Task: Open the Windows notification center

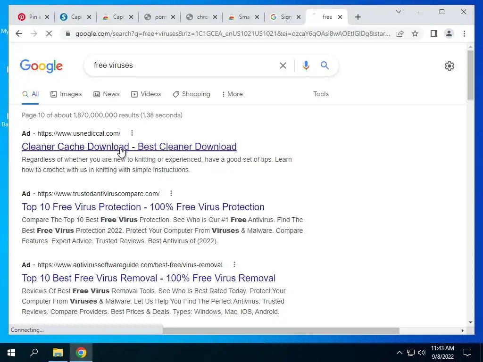Action: point(467,353)
